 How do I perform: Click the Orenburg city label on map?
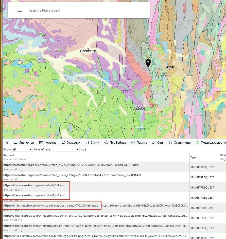[88, 51]
